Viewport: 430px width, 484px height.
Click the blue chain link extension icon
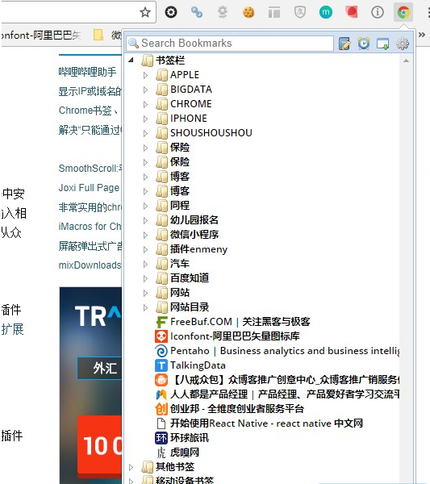[197, 12]
